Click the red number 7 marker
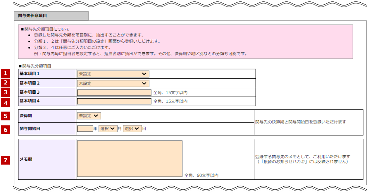 pyautogui.click(x=5, y=160)
